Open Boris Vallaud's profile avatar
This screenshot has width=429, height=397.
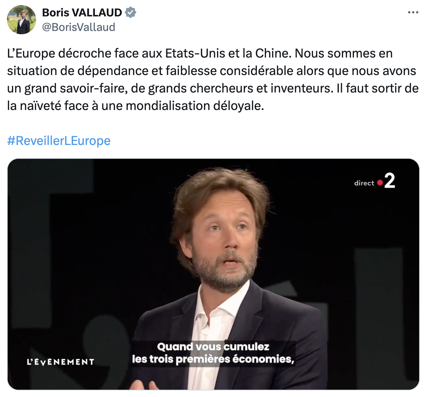[21, 20]
